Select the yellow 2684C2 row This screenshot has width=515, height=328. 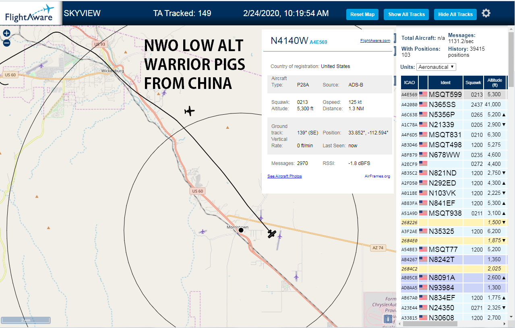point(454,268)
